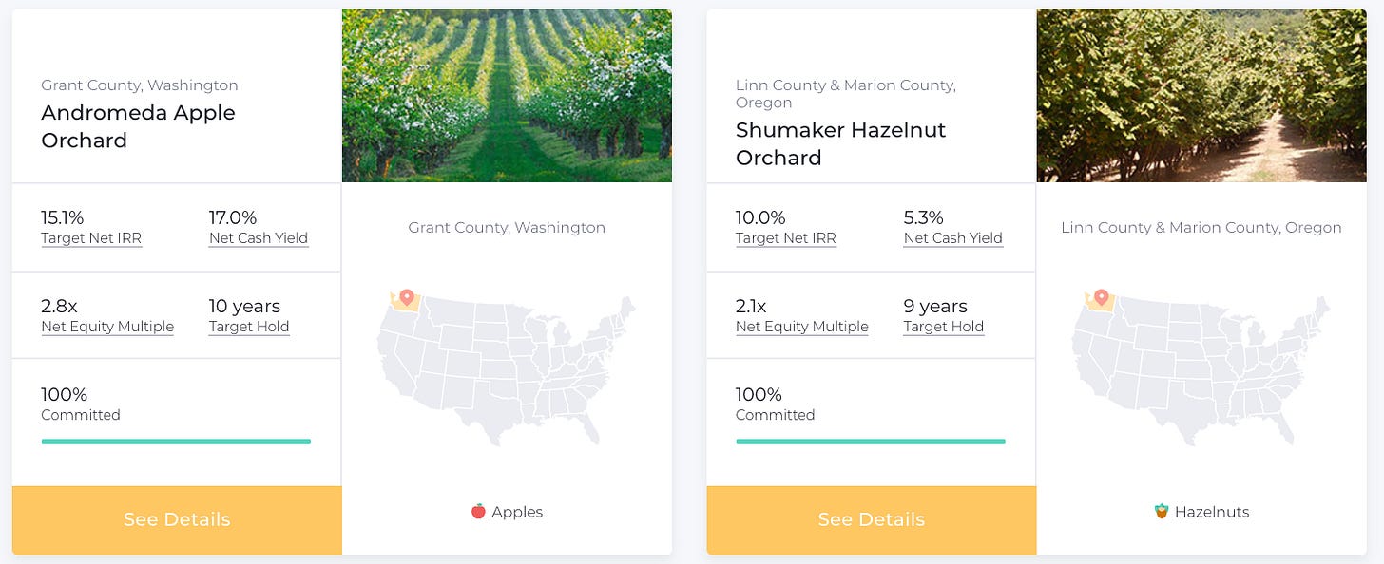Open the apple orchard photo

[x=507, y=96]
